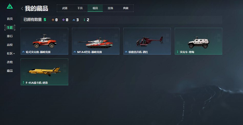The height and width of the screenshot is (125, 243).
Task: Open the 挂饰 tab
Action: (x=110, y=8)
